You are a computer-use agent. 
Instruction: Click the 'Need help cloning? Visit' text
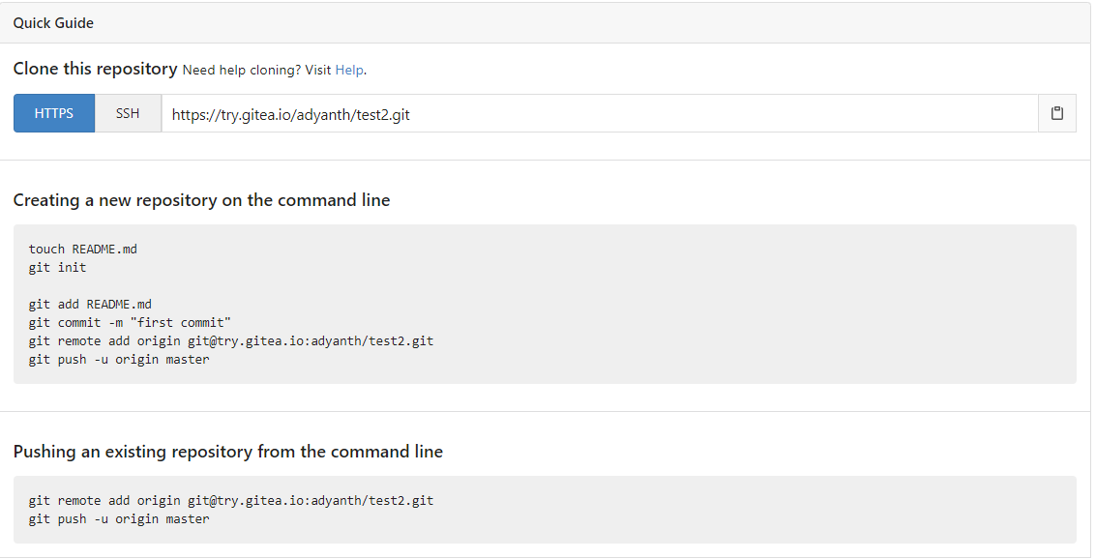click(256, 71)
